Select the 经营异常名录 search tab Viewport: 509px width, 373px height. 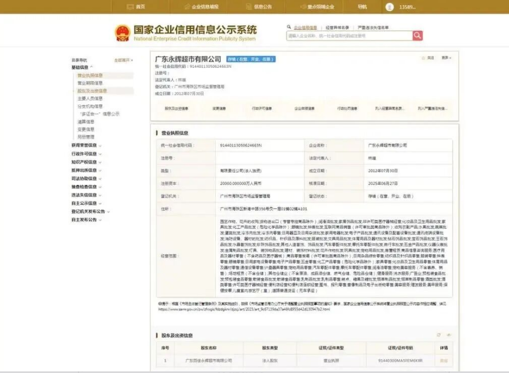[337, 27]
